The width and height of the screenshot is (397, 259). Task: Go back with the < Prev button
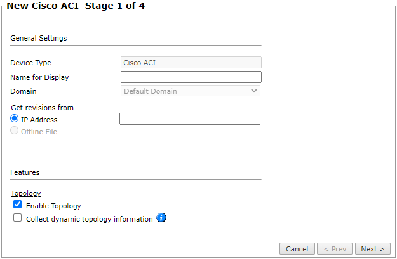334,249
